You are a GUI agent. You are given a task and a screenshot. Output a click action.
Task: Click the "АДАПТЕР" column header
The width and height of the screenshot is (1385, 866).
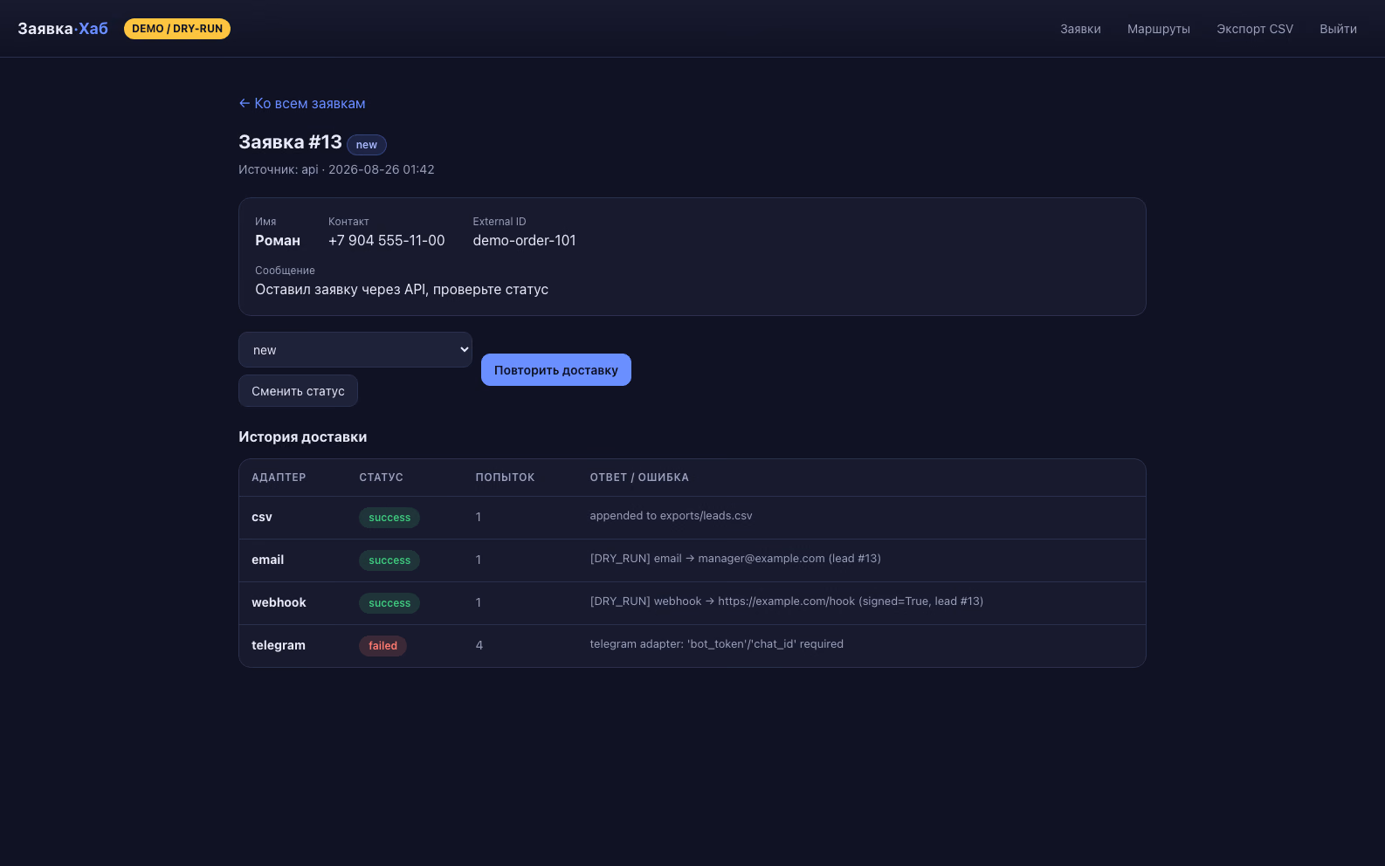(x=279, y=478)
